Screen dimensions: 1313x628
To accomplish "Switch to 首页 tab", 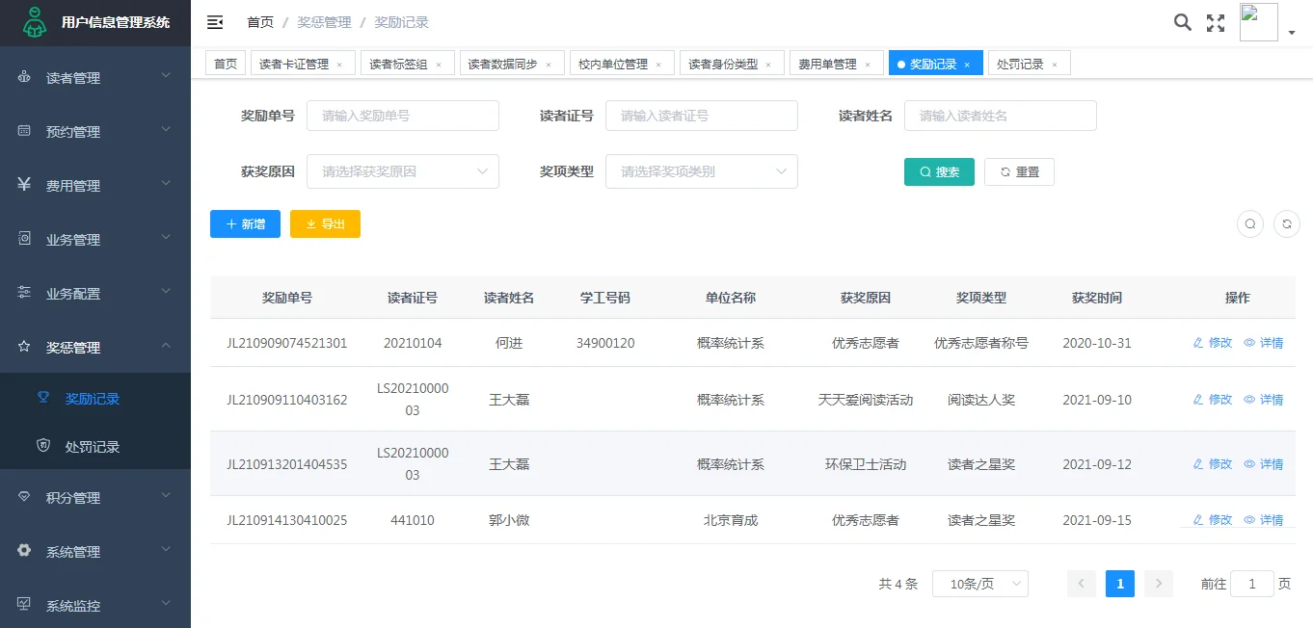I will 226,64.
